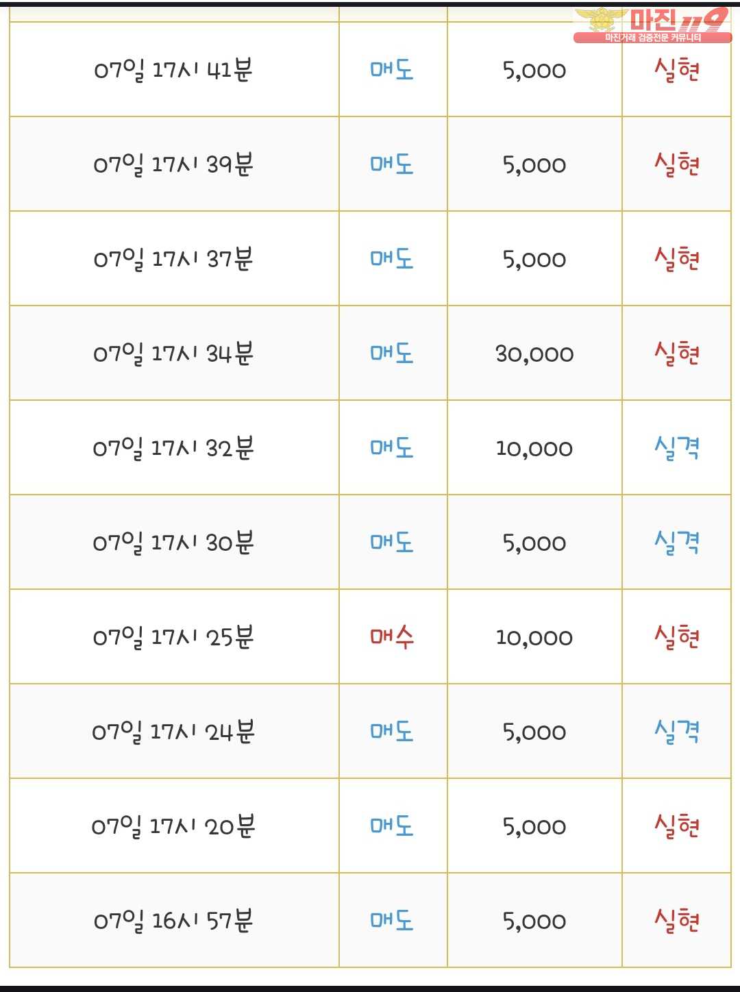The height and width of the screenshot is (992, 740).
Task: Click 10,000 in the 17시 32분 row
Action: 534,448
